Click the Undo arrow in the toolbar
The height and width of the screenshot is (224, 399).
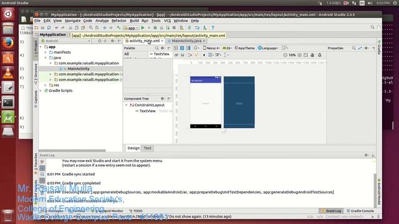tap(57, 27)
